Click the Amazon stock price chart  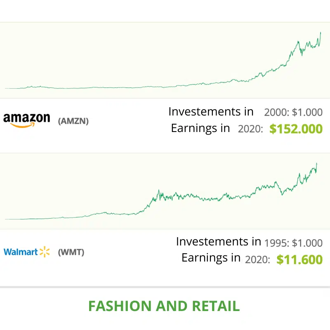(x=165, y=60)
